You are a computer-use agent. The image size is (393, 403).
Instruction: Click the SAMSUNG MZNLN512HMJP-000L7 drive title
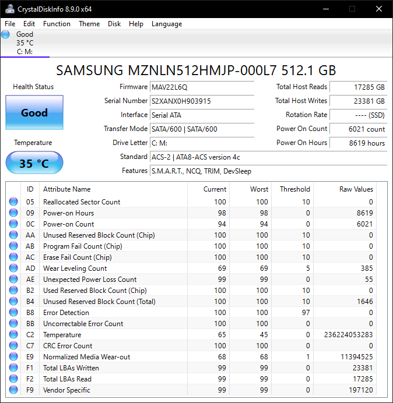pyautogui.click(x=196, y=70)
